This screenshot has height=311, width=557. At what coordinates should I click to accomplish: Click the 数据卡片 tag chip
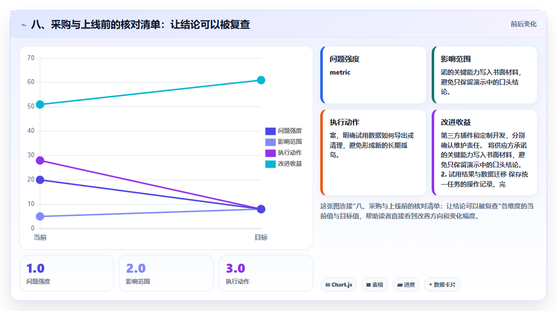tap(442, 285)
